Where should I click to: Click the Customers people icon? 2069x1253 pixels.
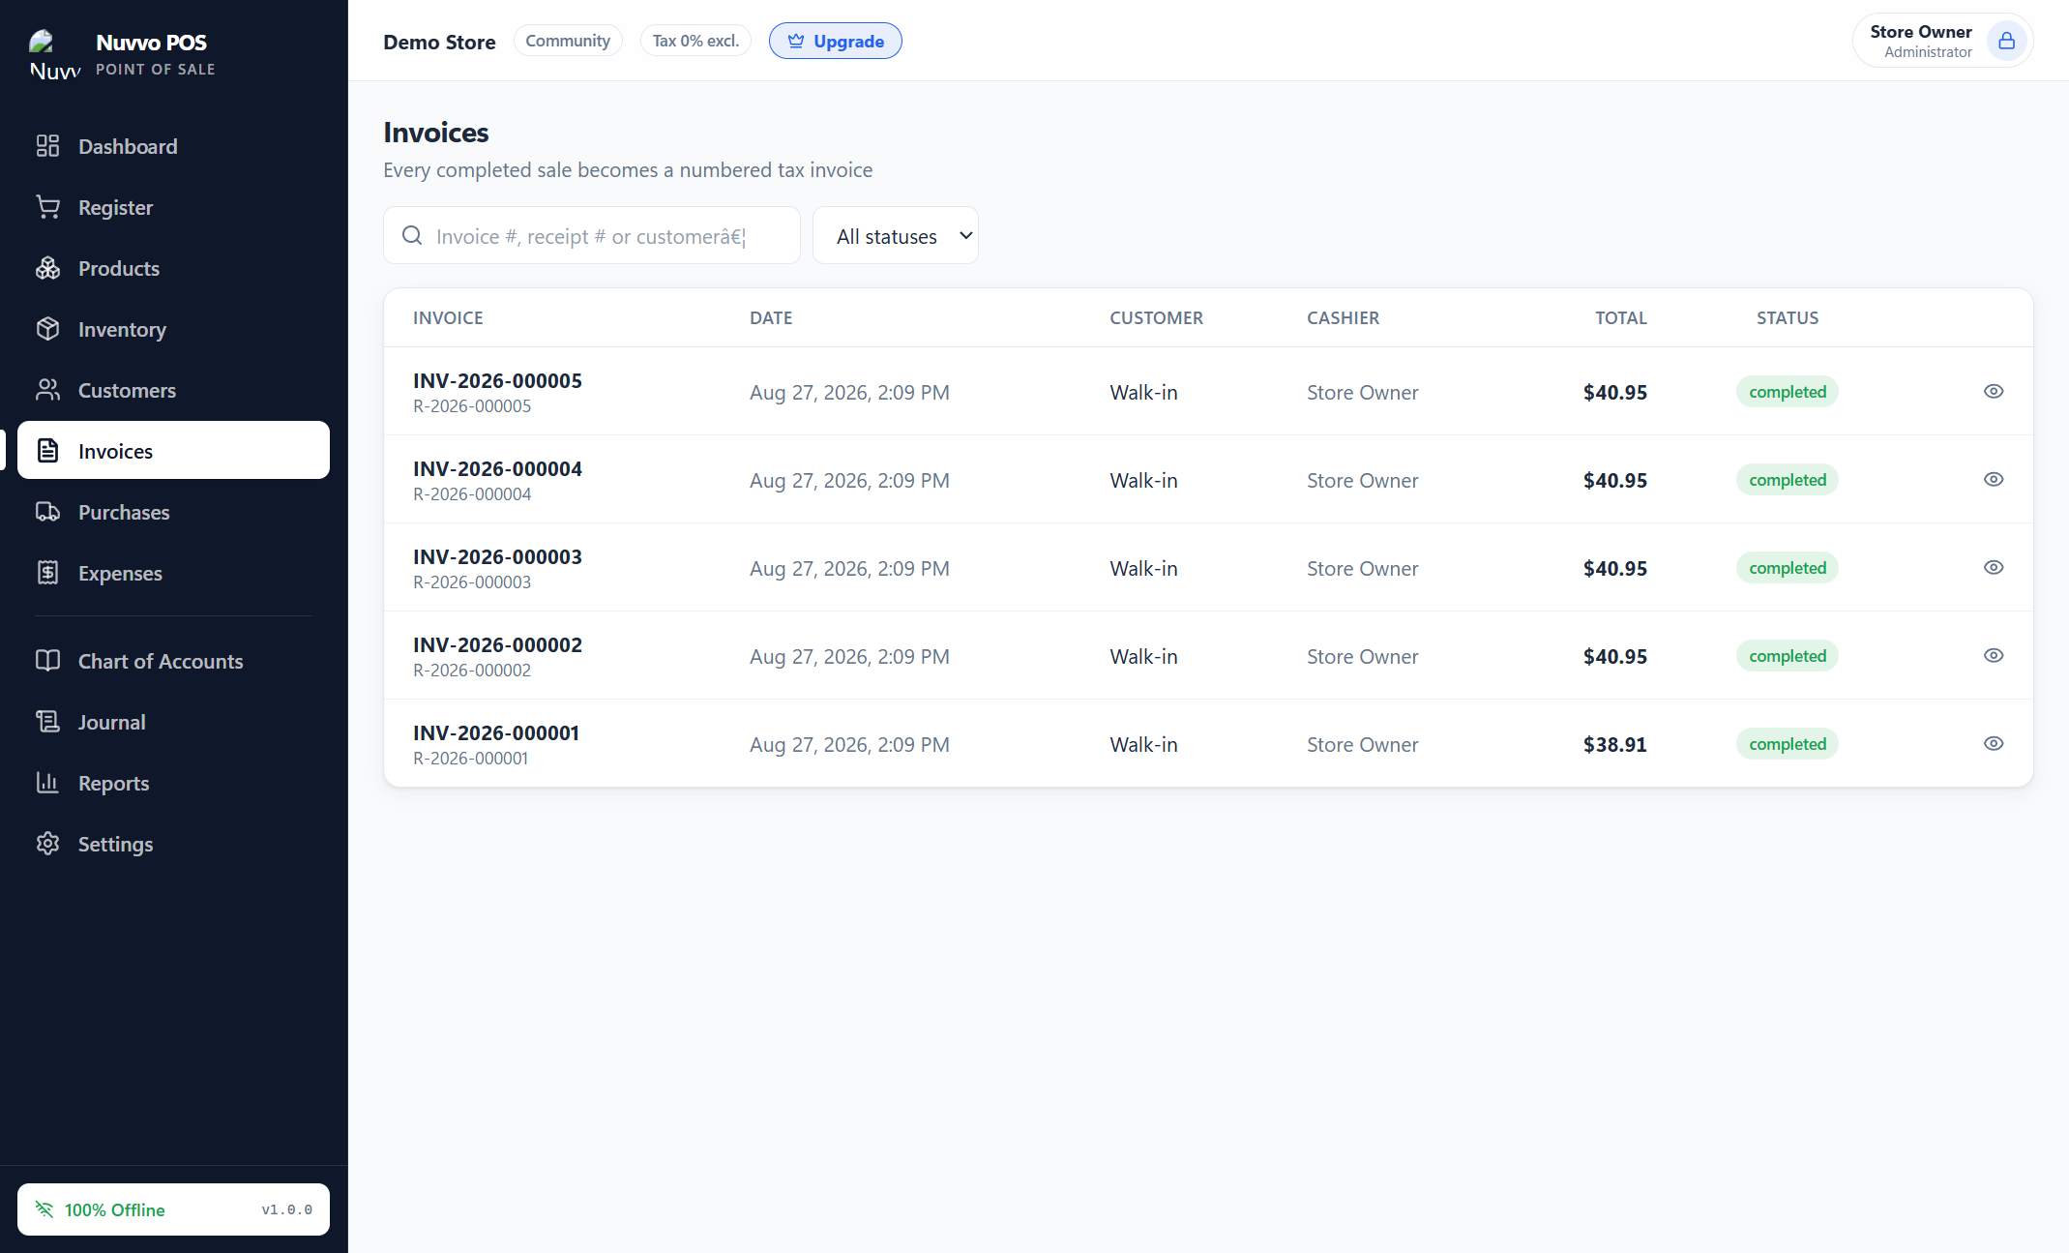[47, 390]
